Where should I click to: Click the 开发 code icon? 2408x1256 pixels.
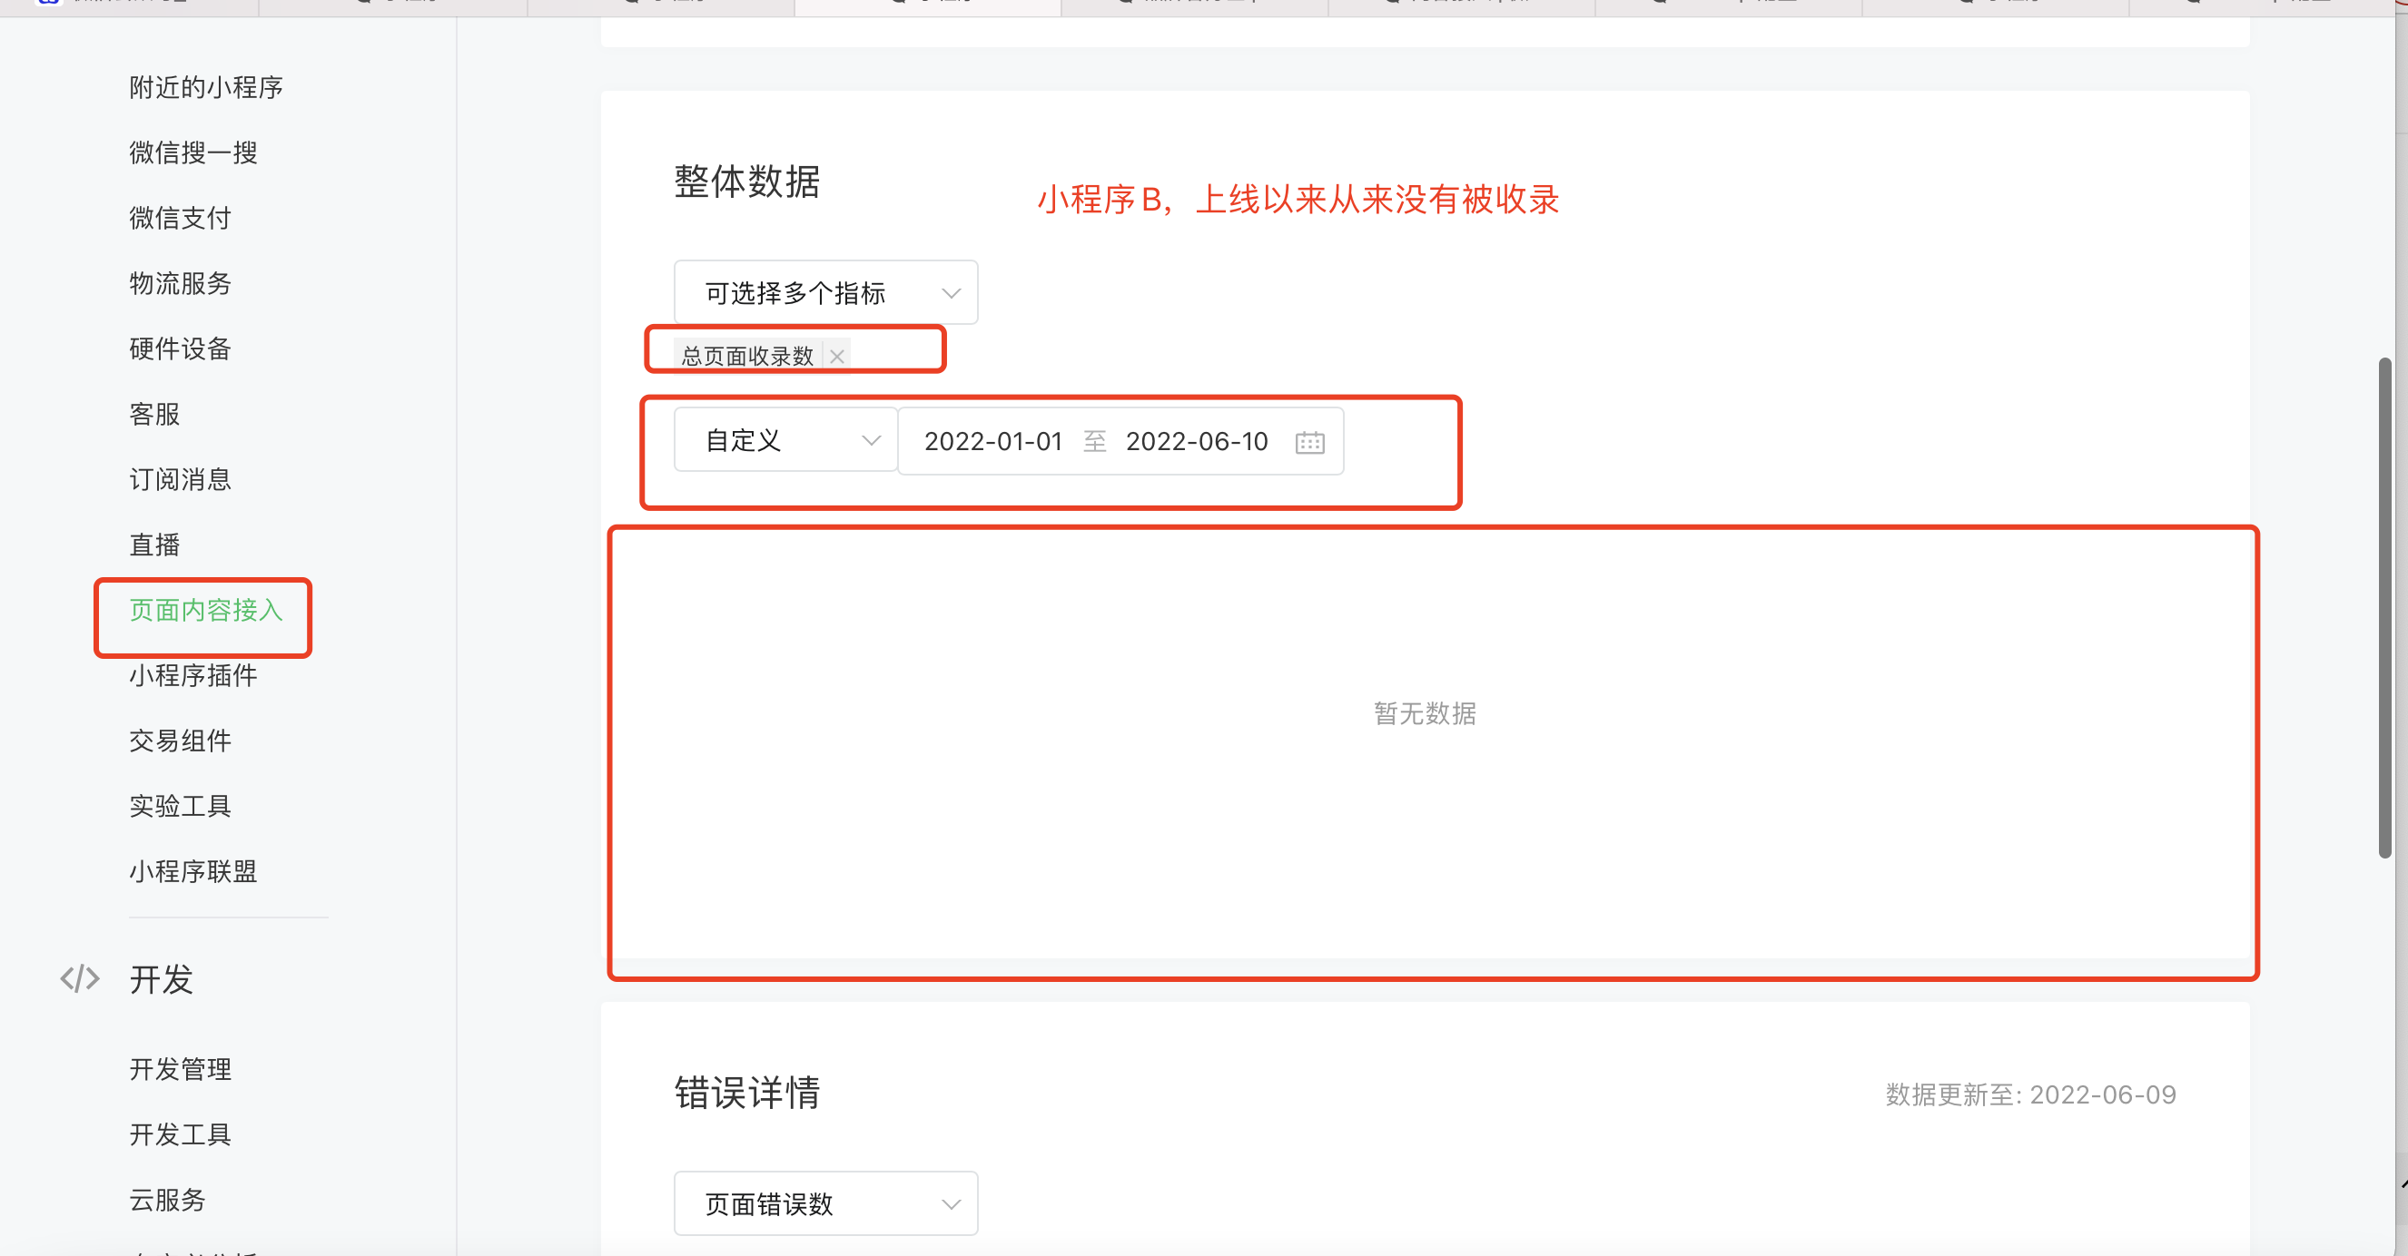click(80, 978)
